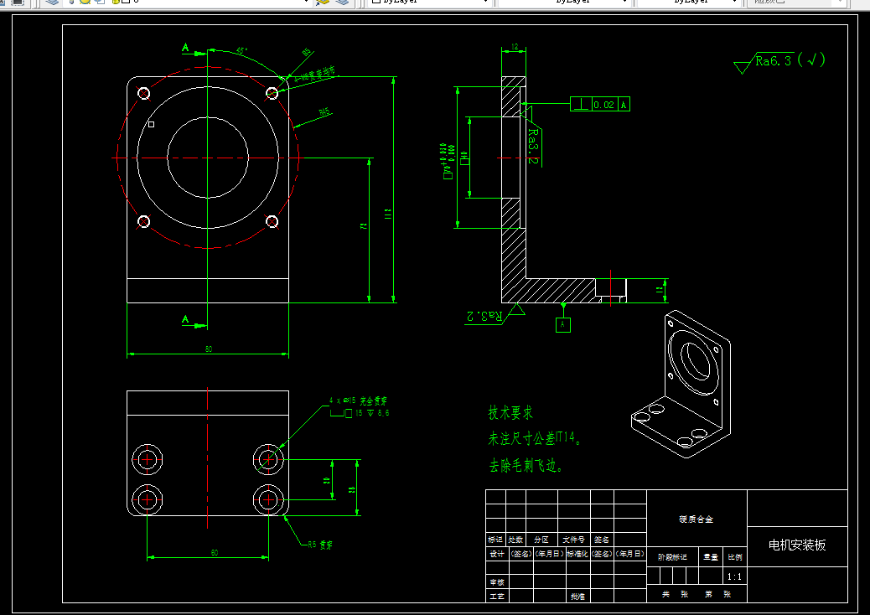Select the bottom-right mounting hole in front view
The height and width of the screenshot is (615, 870).
tap(272, 222)
